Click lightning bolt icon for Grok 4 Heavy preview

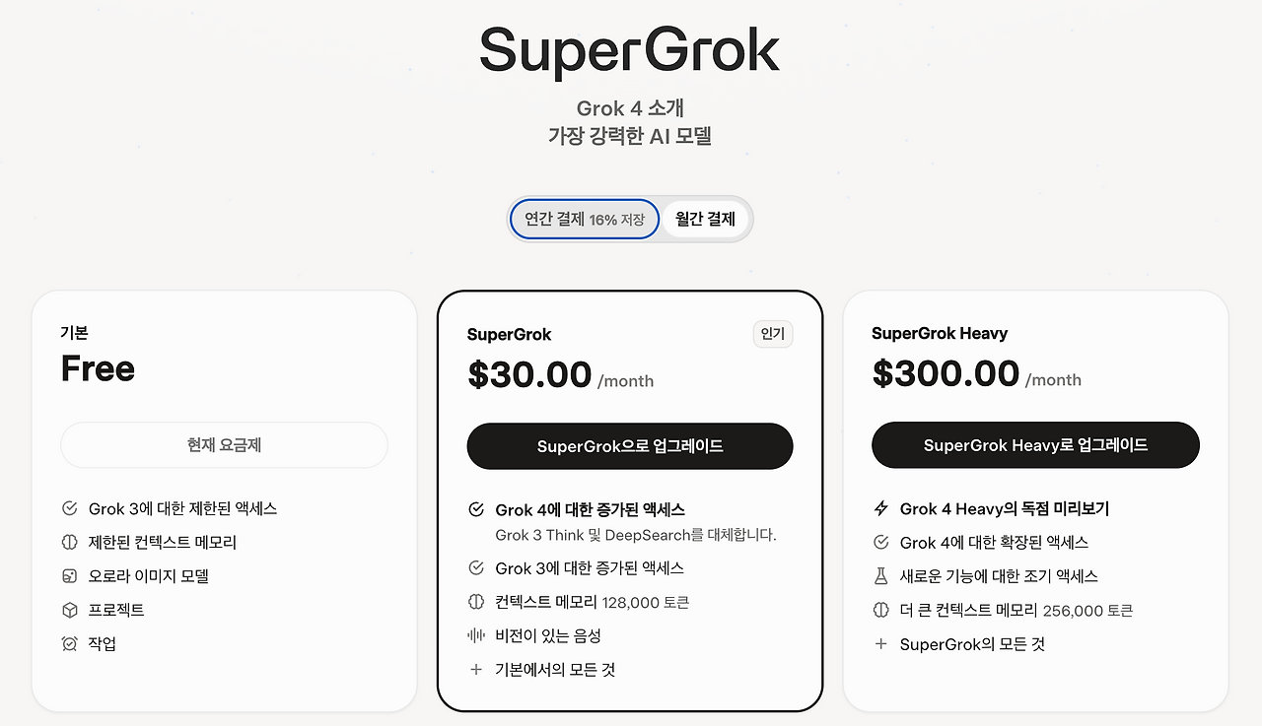[881, 508]
